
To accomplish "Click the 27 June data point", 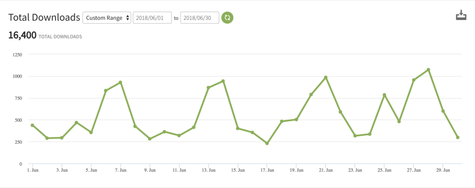I will 413,80.
